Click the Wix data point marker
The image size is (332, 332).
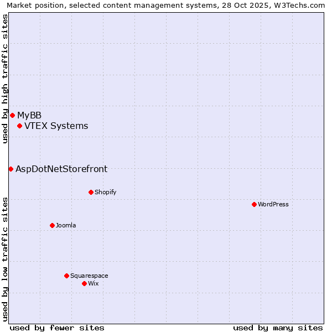pos(84,283)
